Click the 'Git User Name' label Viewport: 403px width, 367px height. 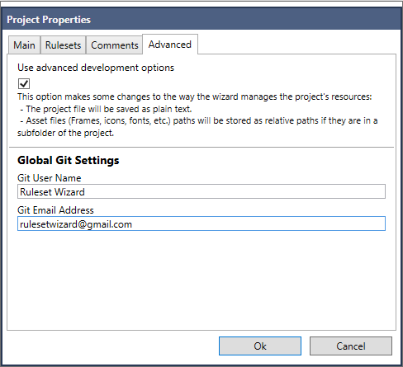50,178
